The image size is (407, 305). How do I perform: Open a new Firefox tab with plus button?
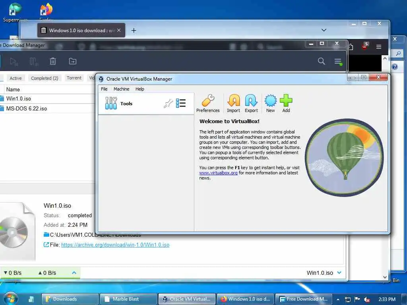point(134,31)
